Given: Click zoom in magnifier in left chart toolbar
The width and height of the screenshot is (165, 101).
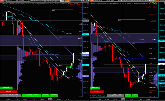Looking at the screenshot, I should tap(37, 1).
